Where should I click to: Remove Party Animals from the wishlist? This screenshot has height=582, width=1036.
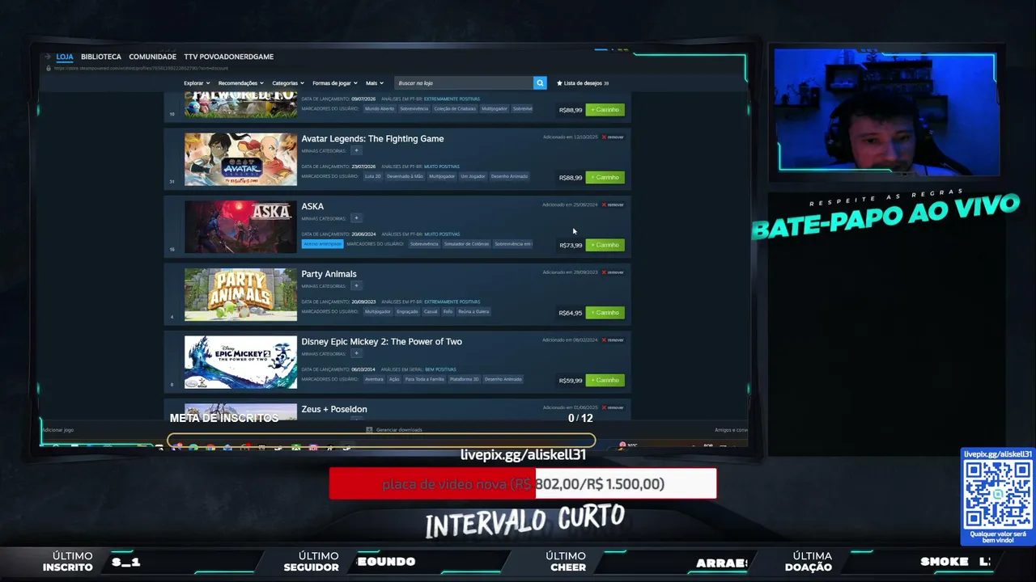613,272
